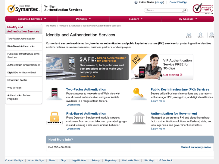Expand the Partners dropdown menu
219x164 pixels.
pyautogui.click(x=83, y=19)
